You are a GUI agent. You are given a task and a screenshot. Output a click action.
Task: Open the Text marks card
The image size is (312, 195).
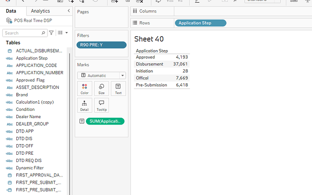coord(118,88)
